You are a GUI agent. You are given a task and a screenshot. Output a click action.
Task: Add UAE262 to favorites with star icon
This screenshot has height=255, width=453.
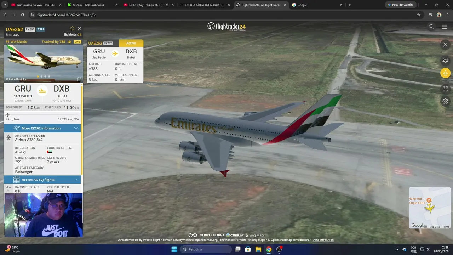[x=73, y=29]
